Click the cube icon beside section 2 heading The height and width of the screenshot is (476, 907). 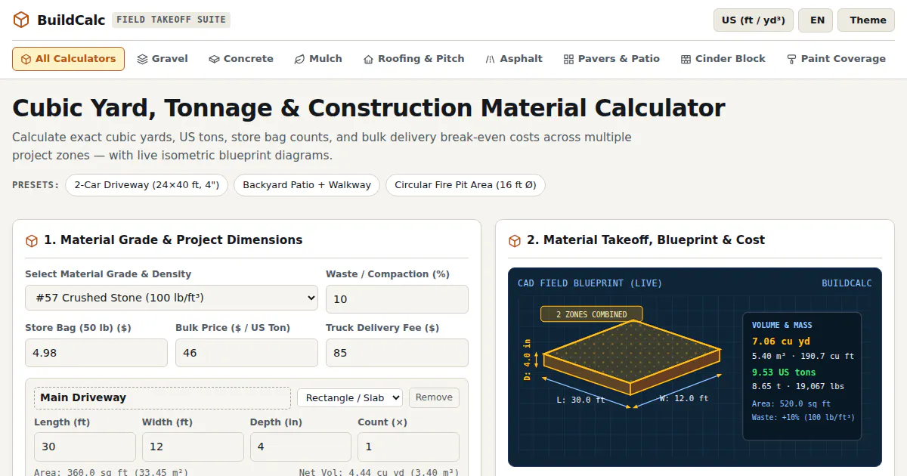(x=515, y=240)
